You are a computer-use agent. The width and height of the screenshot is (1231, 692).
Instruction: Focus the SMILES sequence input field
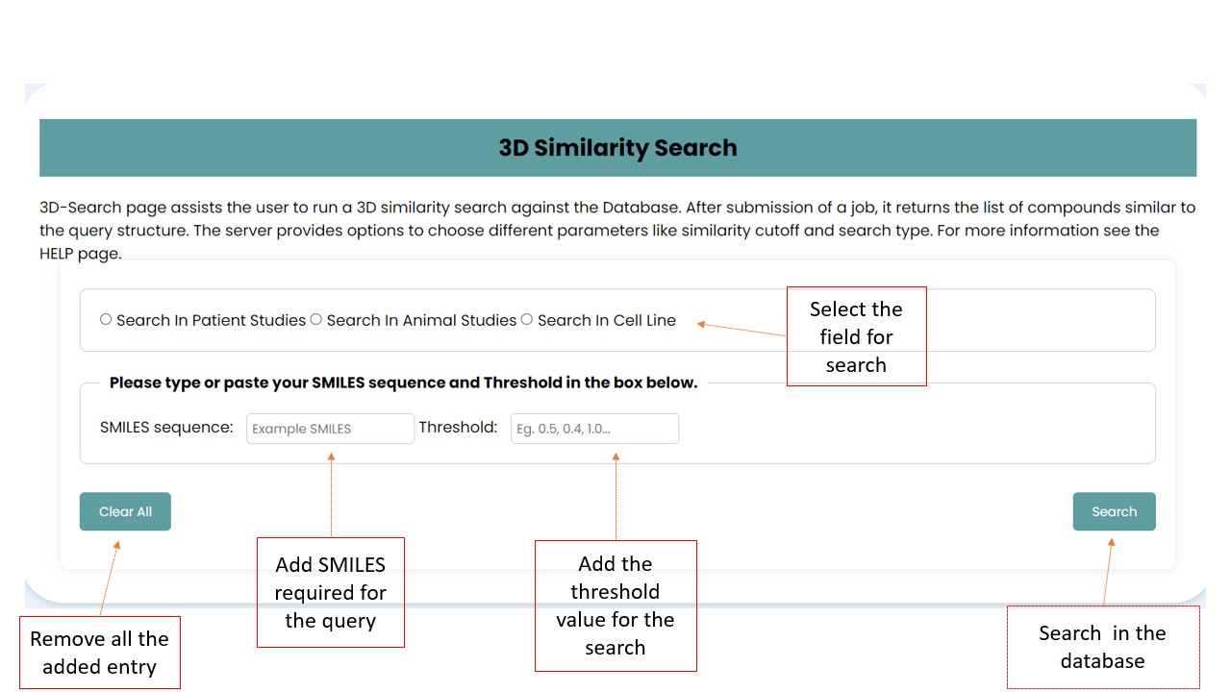click(x=330, y=429)
